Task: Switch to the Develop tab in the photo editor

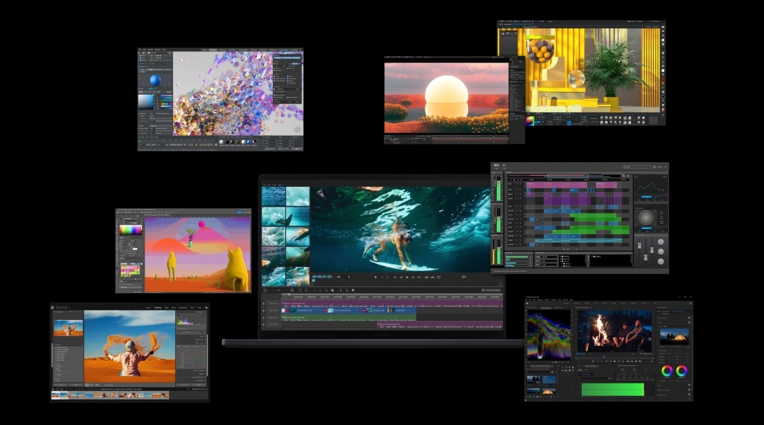Action: (157, 307)
